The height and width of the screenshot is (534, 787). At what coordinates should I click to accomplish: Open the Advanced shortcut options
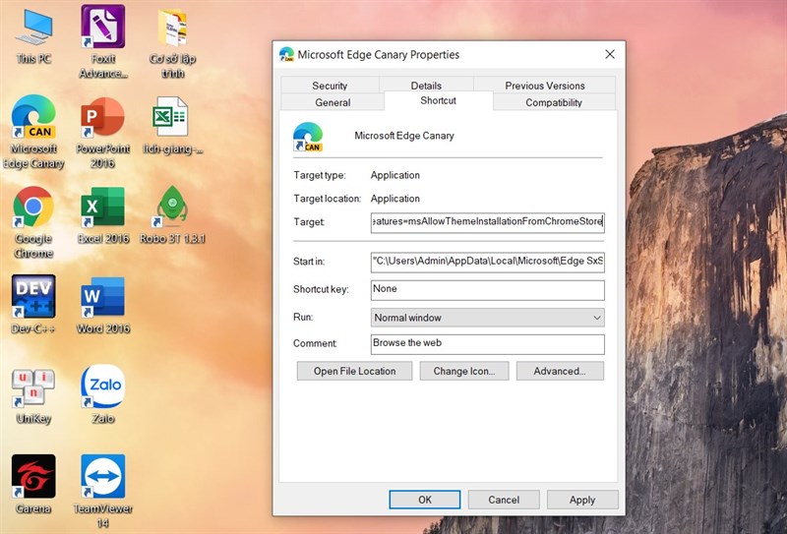[560, 371]
